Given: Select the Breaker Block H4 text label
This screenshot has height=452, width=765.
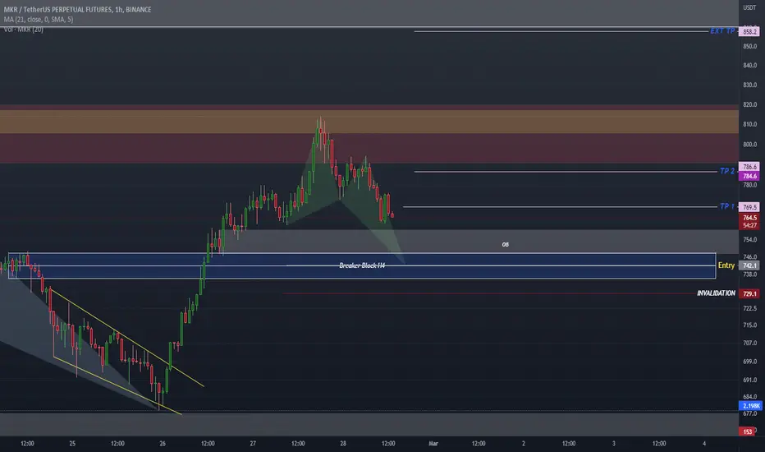Looking at the screenshot, I should 362,265.
